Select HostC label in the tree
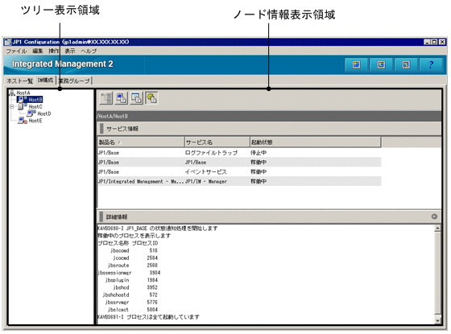The height and width of the screenshot is (334, 451). (x=35, y=106)
